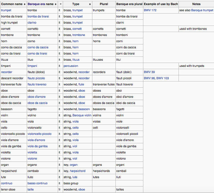The height and width of the screenshot is (193, 214).
Task: Open the corno da caccia Baroque name link
Action: 38,47
